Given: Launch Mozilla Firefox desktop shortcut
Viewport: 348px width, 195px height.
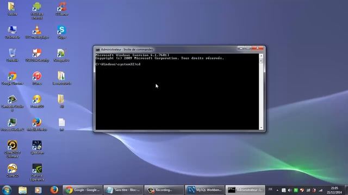Looking at the screenshot, I should click(37, 125).
